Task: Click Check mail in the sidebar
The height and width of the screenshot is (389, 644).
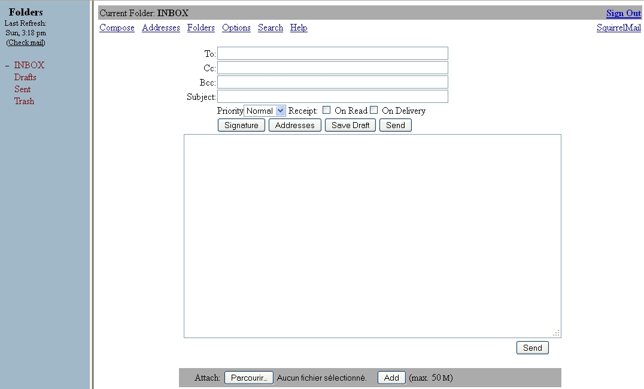Action: 26,42
